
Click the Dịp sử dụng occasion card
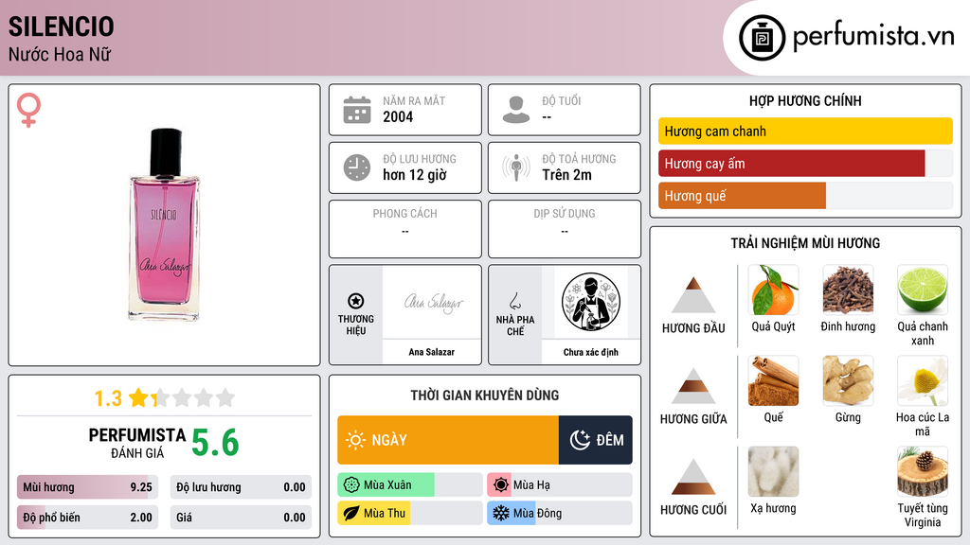[x=565, y=229]
